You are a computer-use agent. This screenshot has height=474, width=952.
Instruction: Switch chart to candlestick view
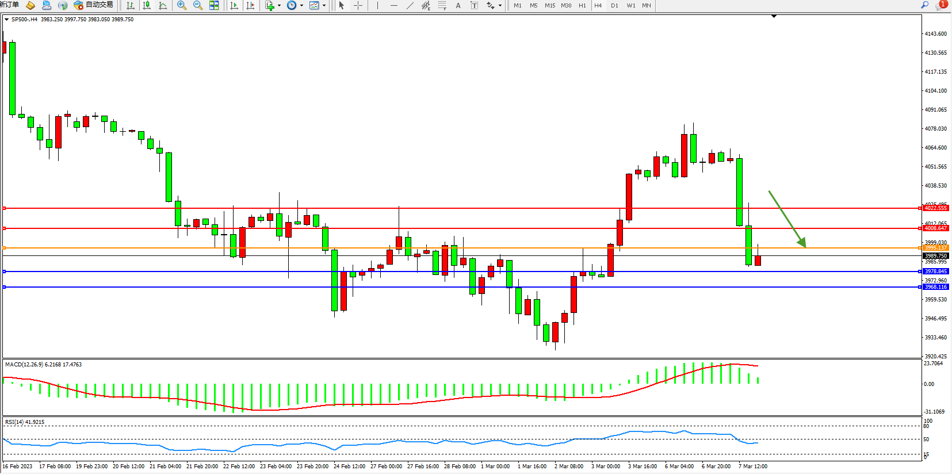pyautogui.click(x=147, y=5)
